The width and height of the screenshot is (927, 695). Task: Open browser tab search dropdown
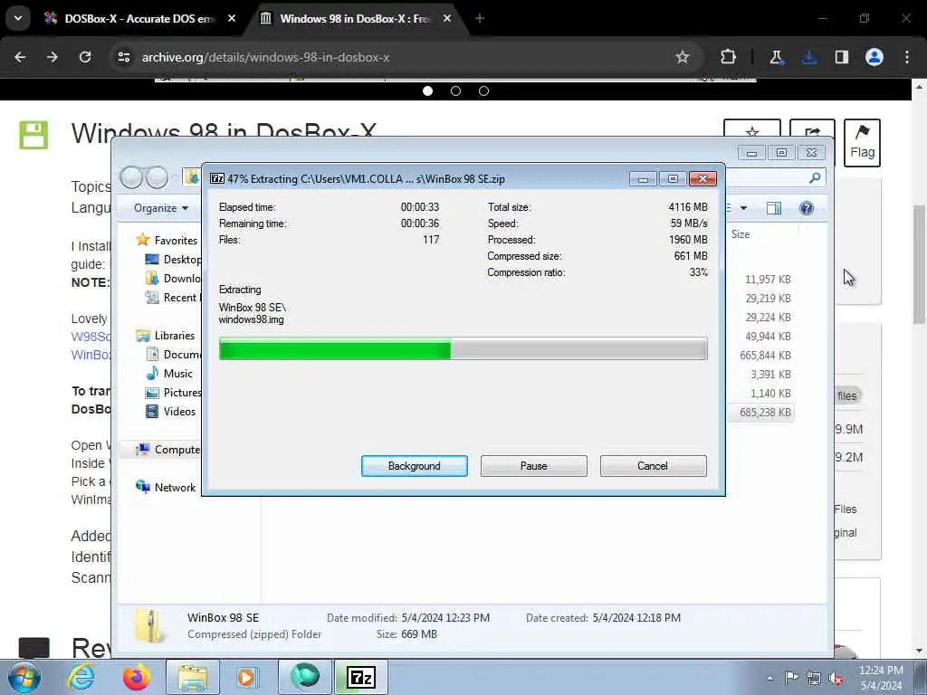18,18
